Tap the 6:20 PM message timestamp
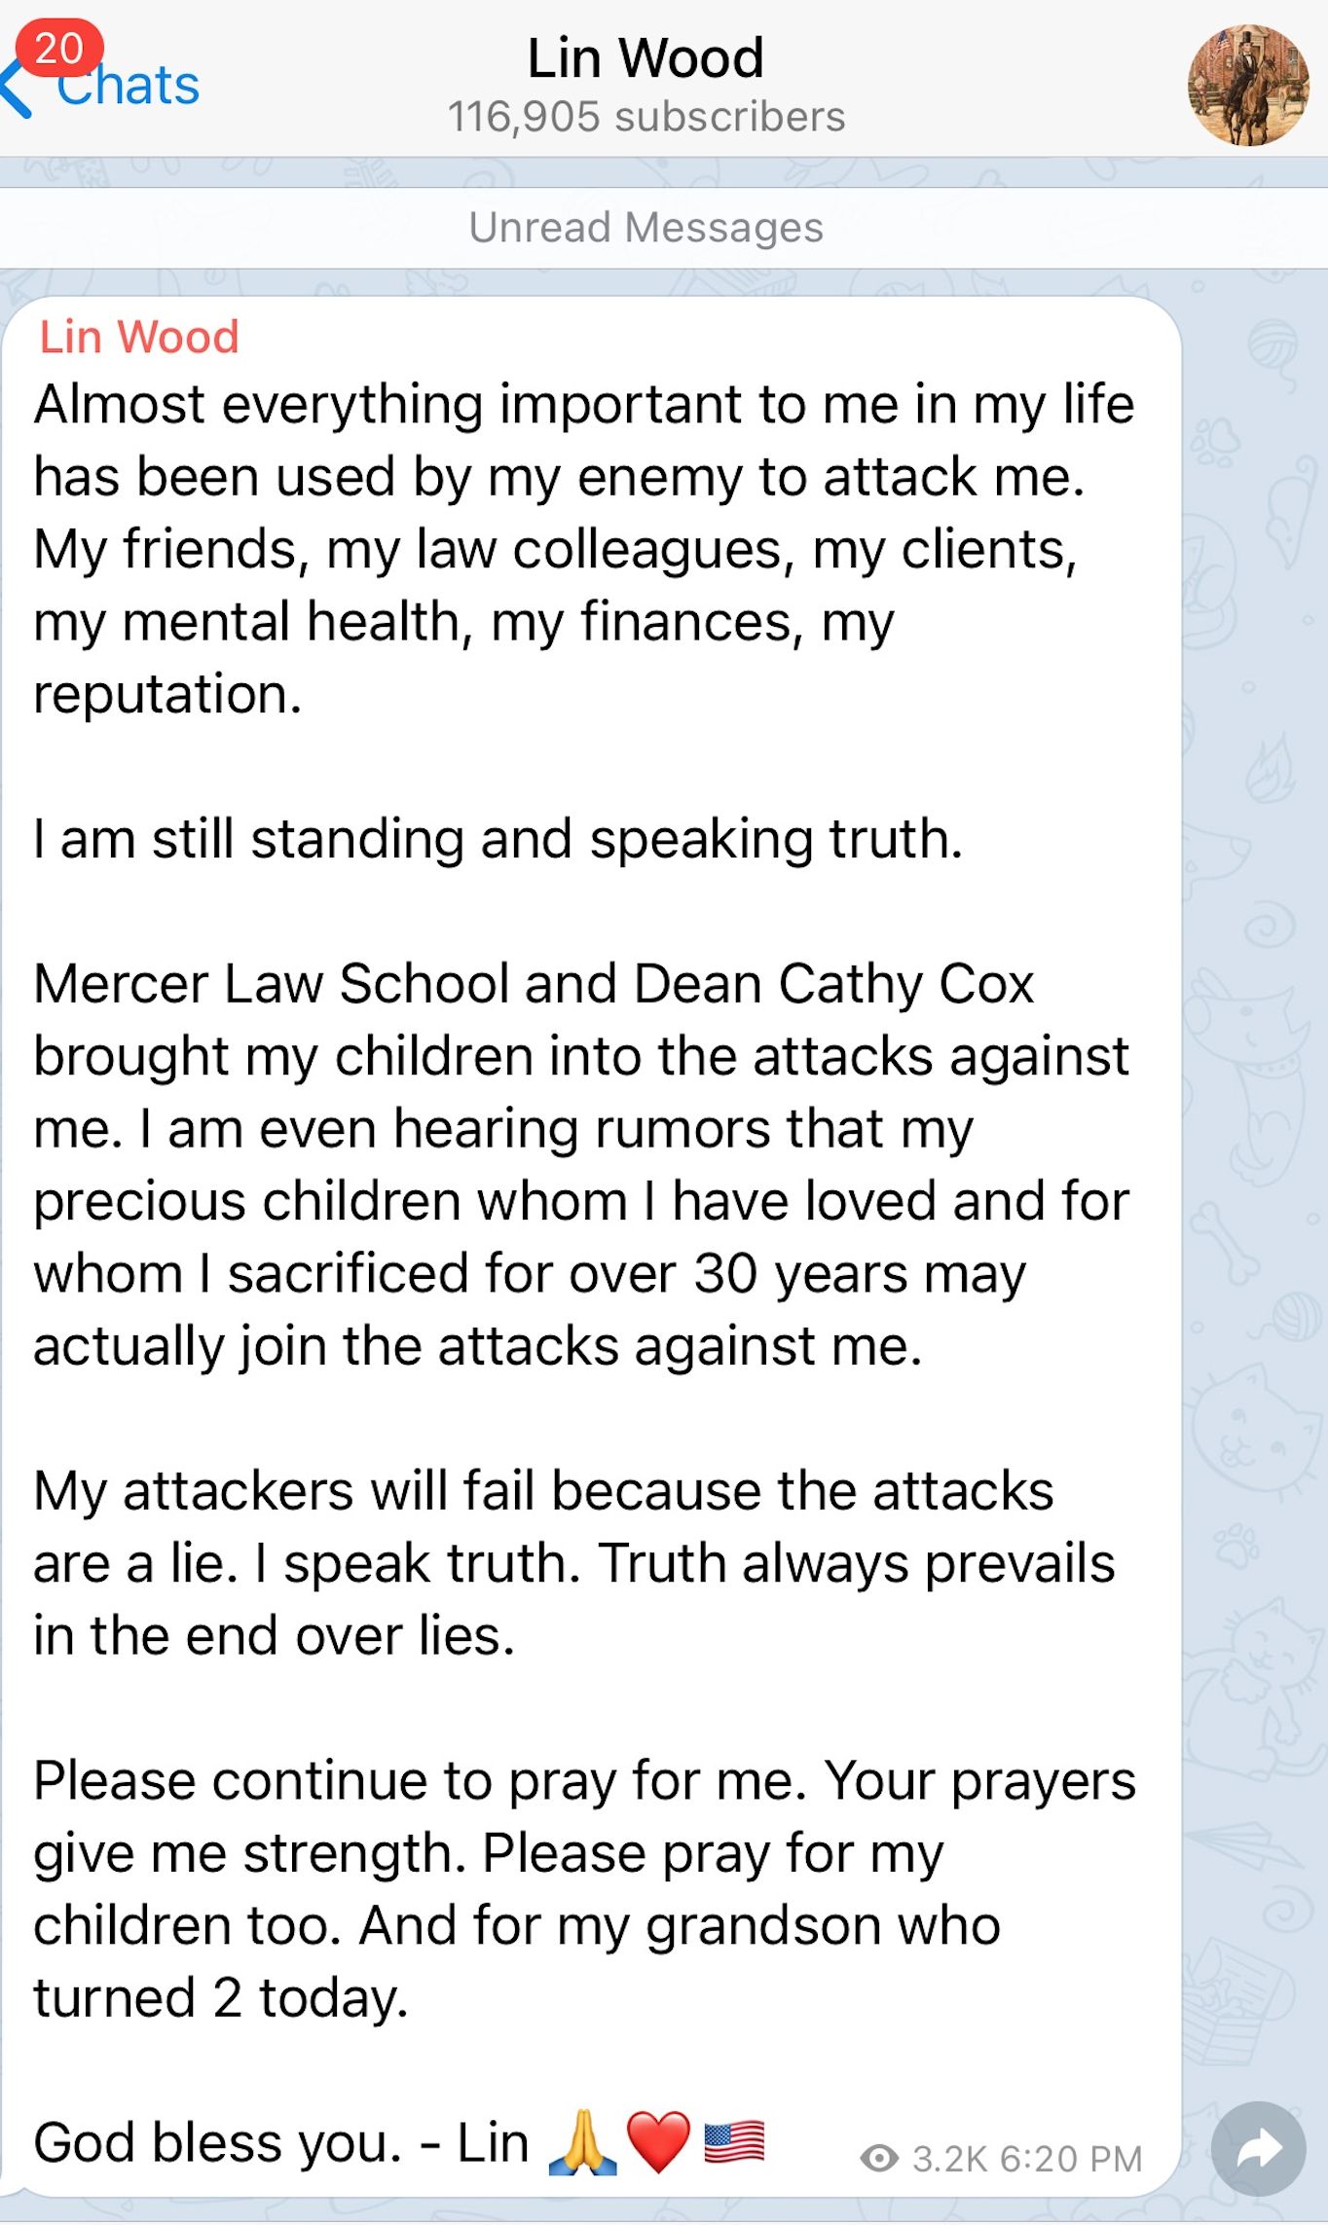 1071,2159
